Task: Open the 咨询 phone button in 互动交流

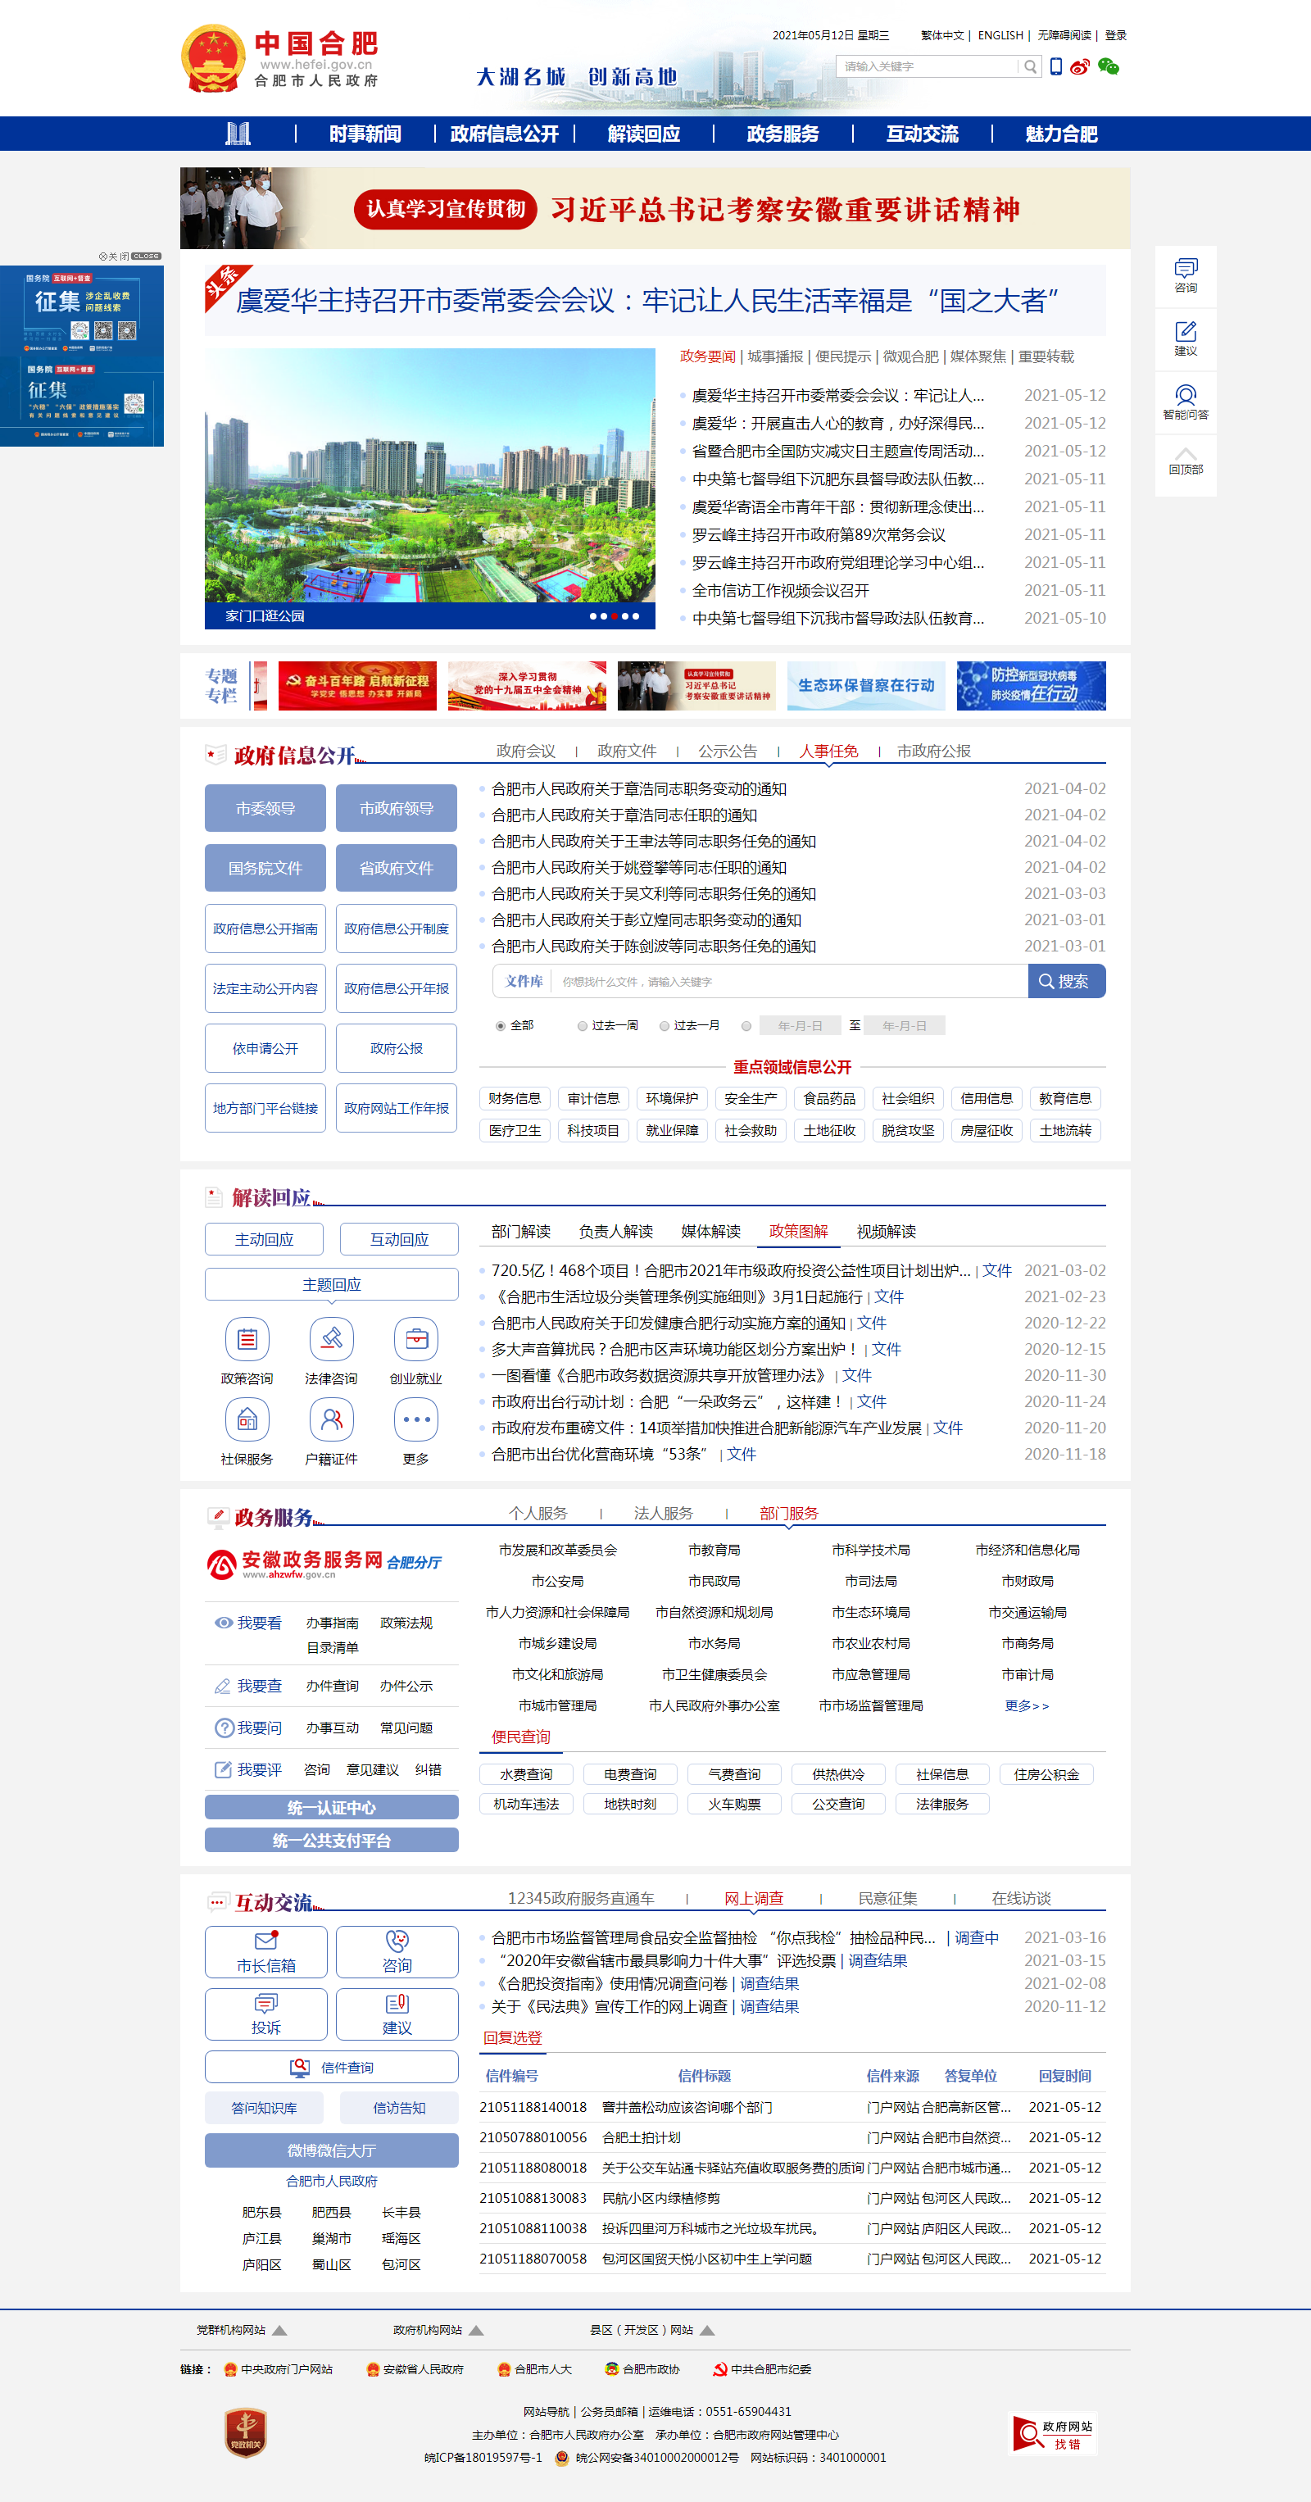Action: 397,1951
